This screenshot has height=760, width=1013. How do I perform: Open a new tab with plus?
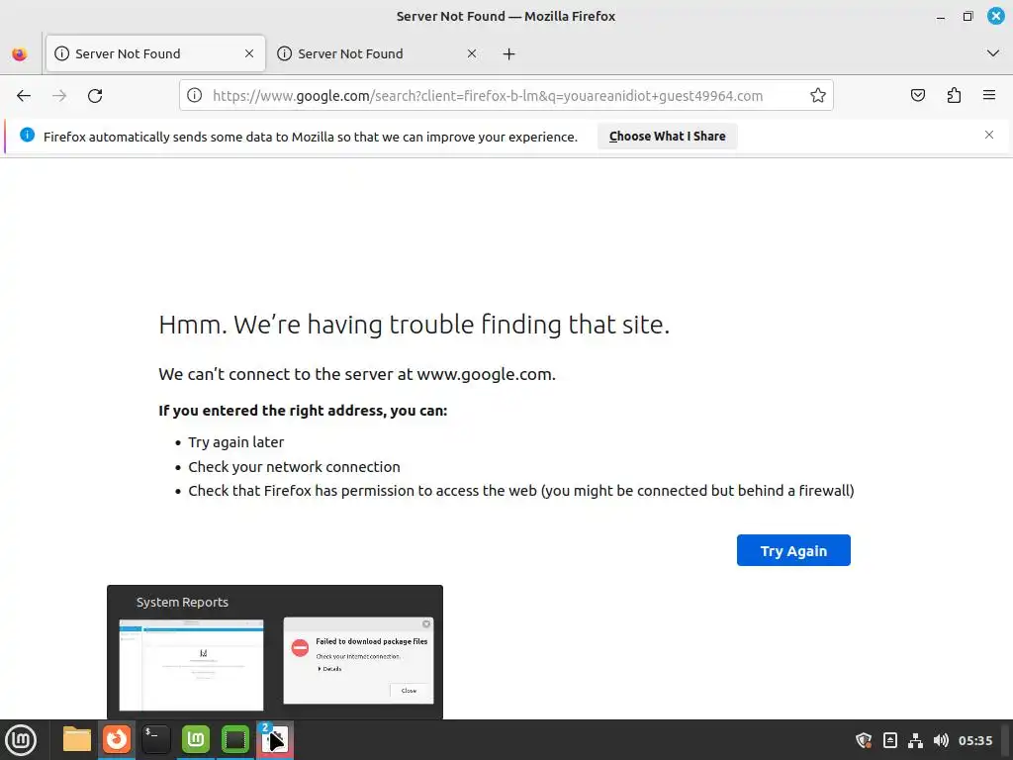pyautogui.click(x=509, y=53)
